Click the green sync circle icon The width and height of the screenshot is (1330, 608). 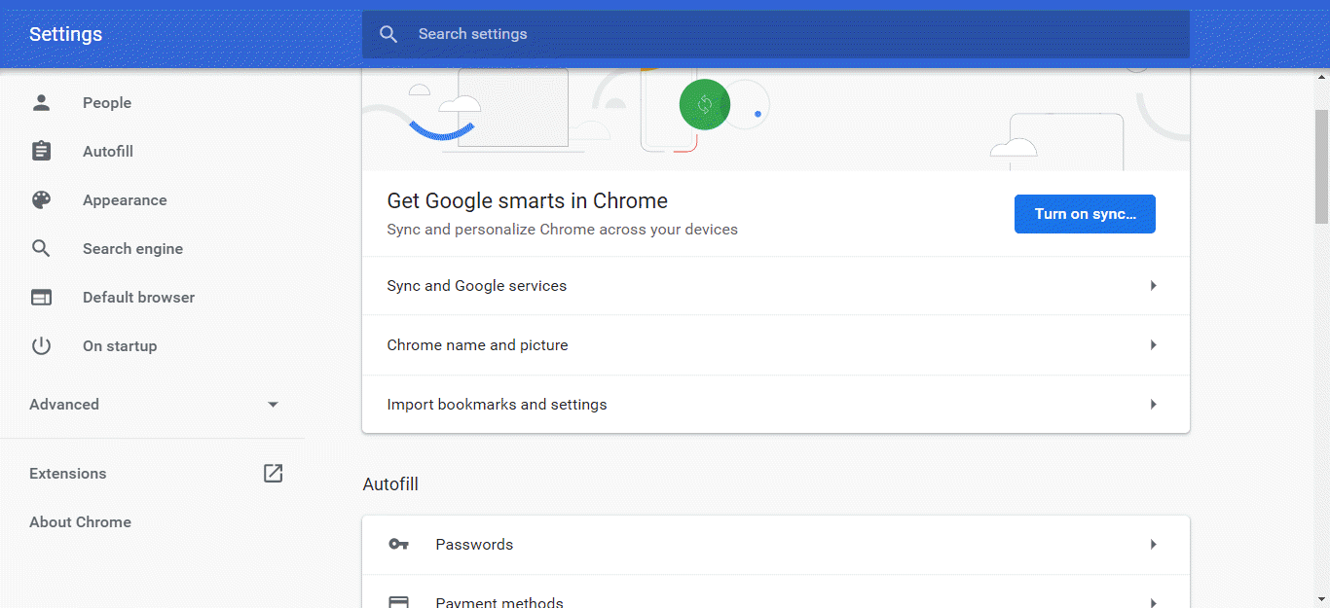point(705,104)
